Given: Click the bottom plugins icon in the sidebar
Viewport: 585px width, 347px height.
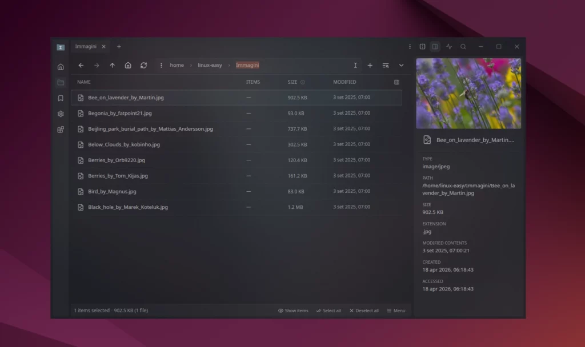Looking at the screenshot, I should (x=61, y=130).
